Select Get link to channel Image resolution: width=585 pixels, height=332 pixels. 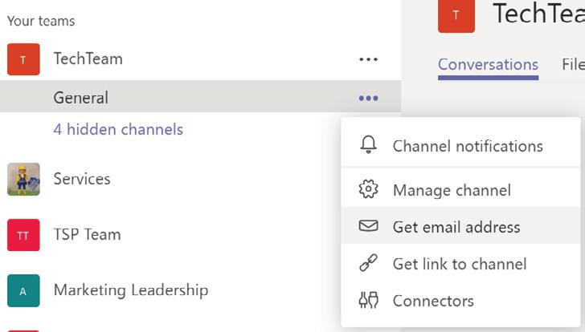pos(460,264)
